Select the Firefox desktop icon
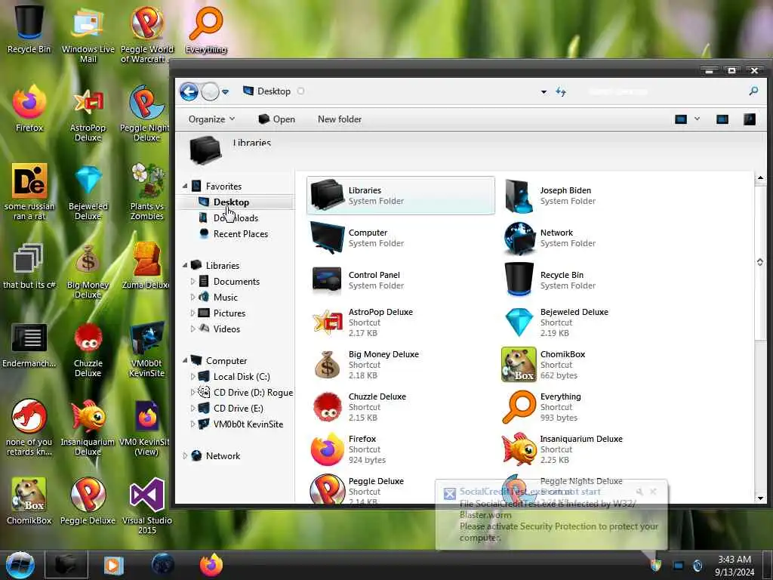Viewport: 773px width, 580px height. click(29, 109)
